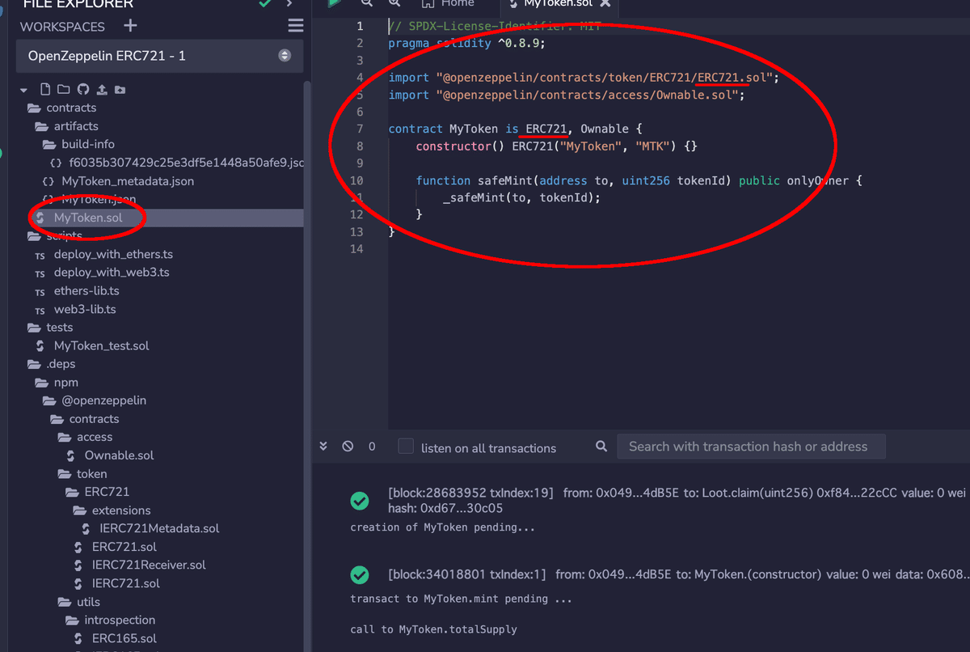Click the clear console icon in terminal
The width and height of the screenshot is (970, 652).
pyautogui.click(x=348, y=446)
